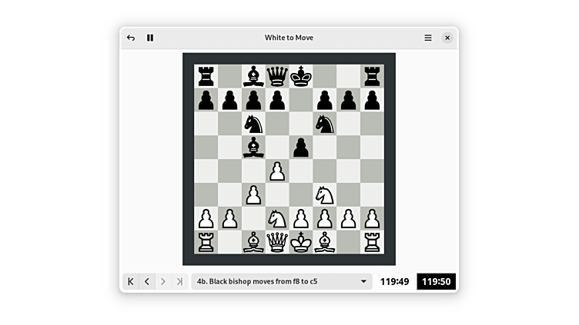Select the white queen on d1
The image size is (579, 325).
click(277, 242)
